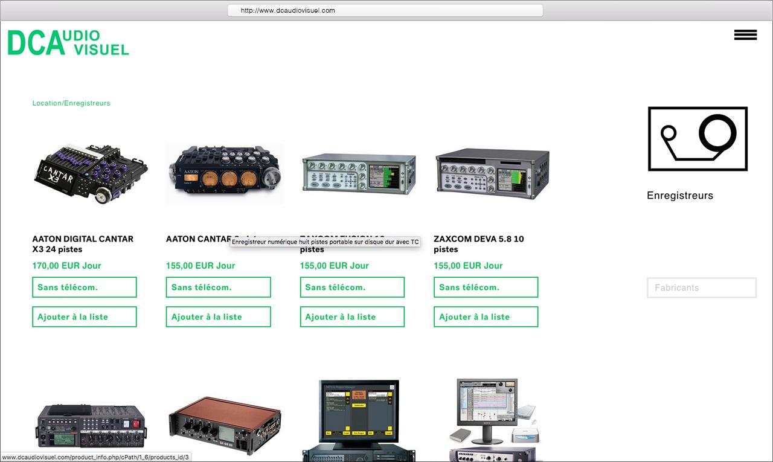Follow the Location/Enregistreurs breadcrumb link
Viewport: 773px width, 462px height.
click(x=71, y=103)
